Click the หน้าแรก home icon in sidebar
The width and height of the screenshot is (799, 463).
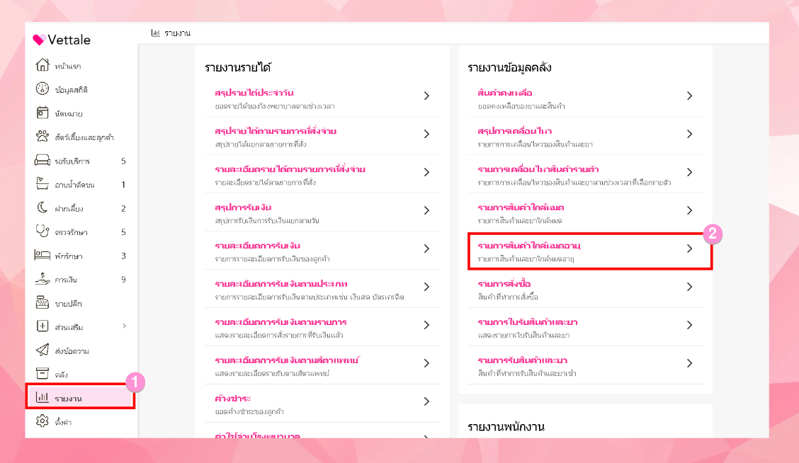[x=42, y=66]
